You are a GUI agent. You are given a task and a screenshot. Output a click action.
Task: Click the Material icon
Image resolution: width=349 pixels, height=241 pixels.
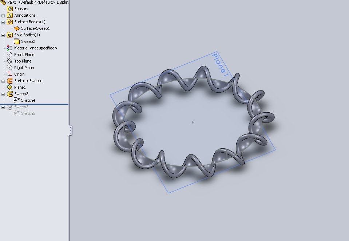click(9, 48)
